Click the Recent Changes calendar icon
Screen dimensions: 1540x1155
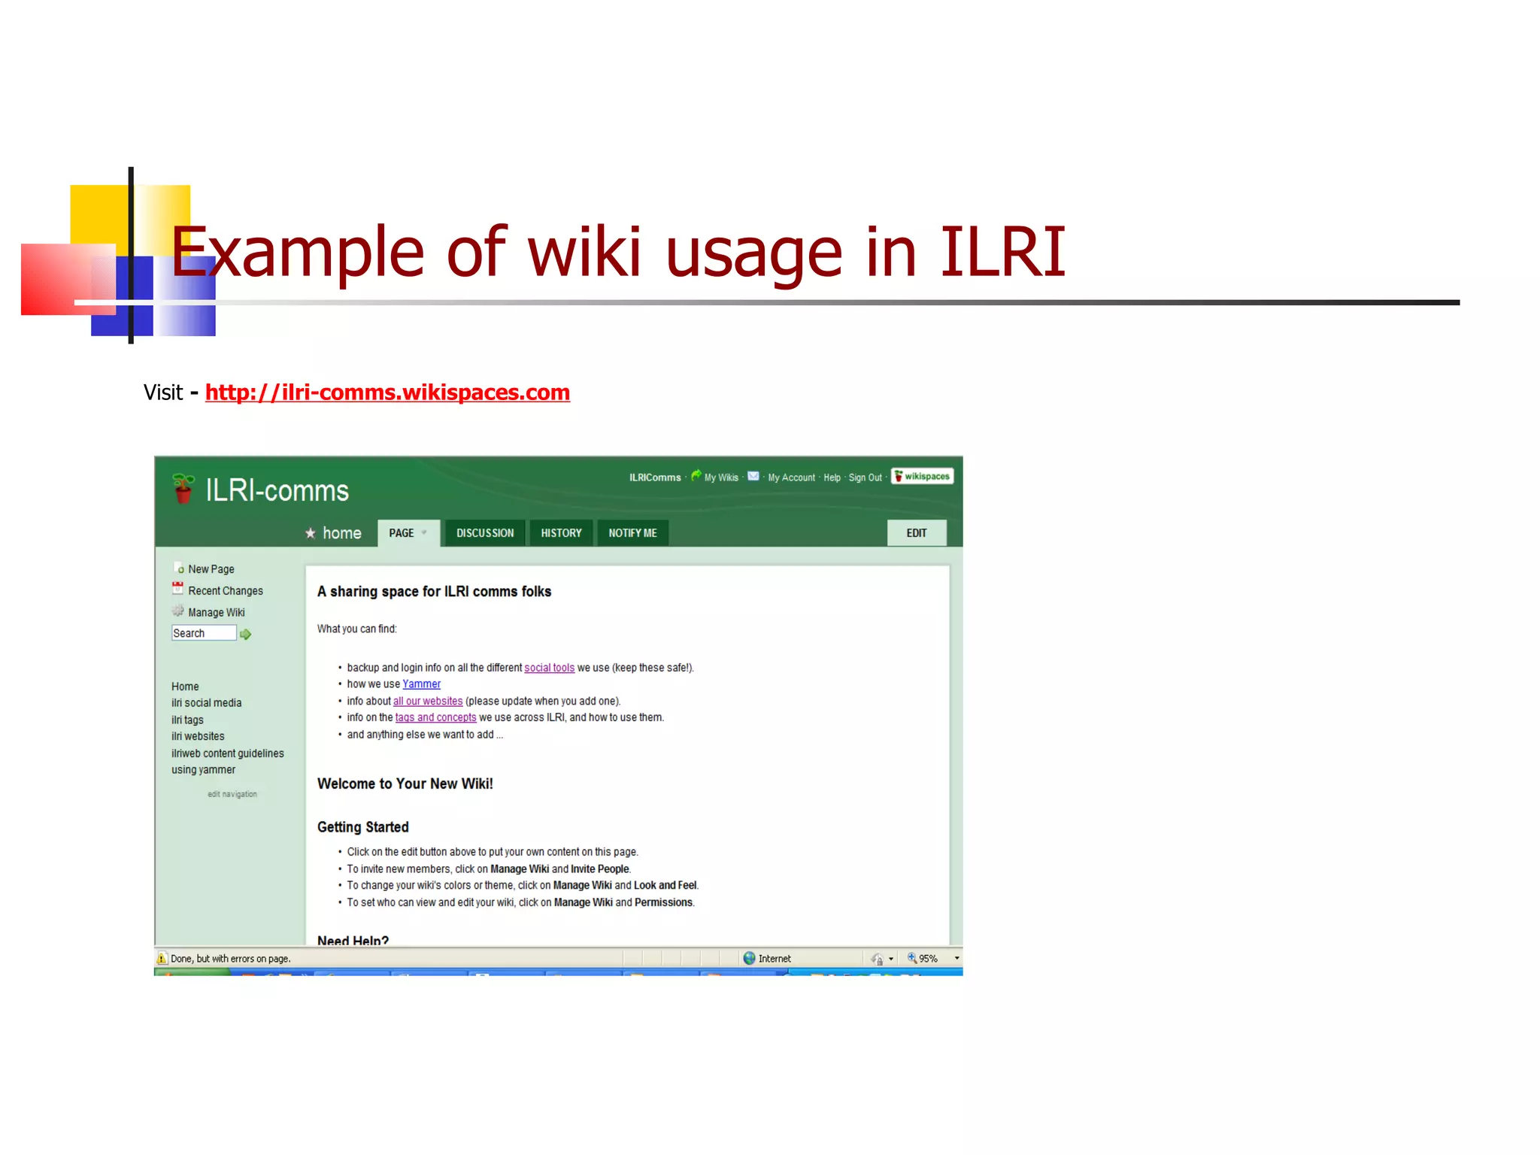pyautogui.click(x=177, y=590)
